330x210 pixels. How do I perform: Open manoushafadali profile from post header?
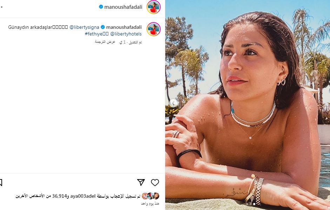click(x=123, y=7)
